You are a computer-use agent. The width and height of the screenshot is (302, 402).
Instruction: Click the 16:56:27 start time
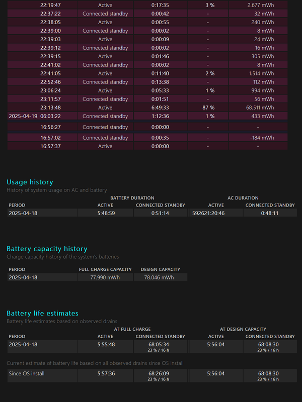tap(50, 127)
